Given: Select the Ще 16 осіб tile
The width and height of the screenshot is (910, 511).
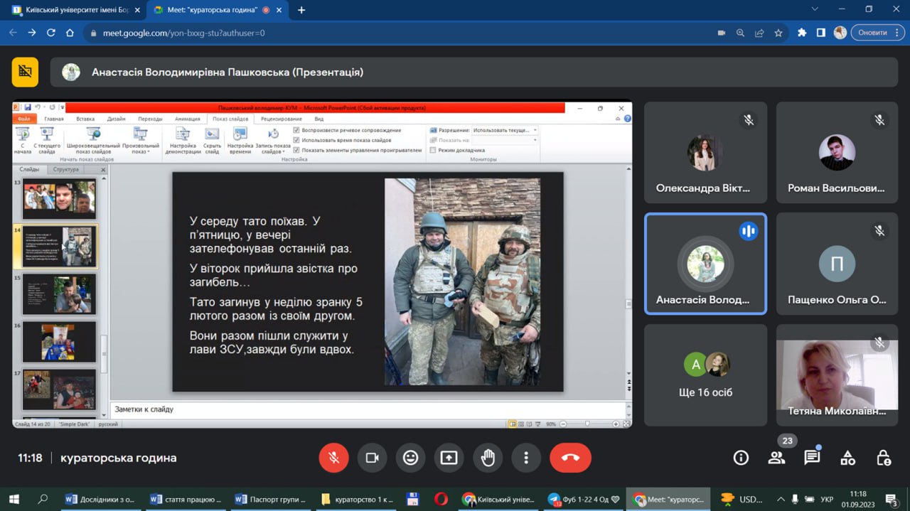Looking at the screenshot, I should [705, 375].
